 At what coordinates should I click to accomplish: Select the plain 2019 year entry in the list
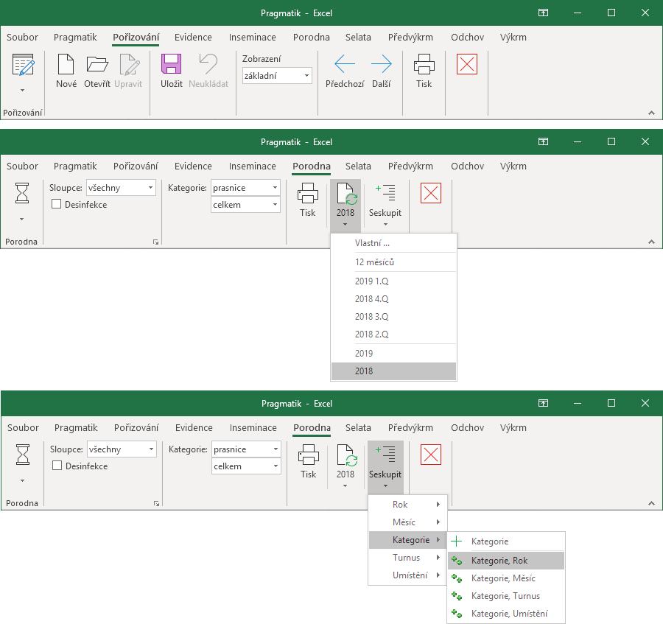pos(393,354)
